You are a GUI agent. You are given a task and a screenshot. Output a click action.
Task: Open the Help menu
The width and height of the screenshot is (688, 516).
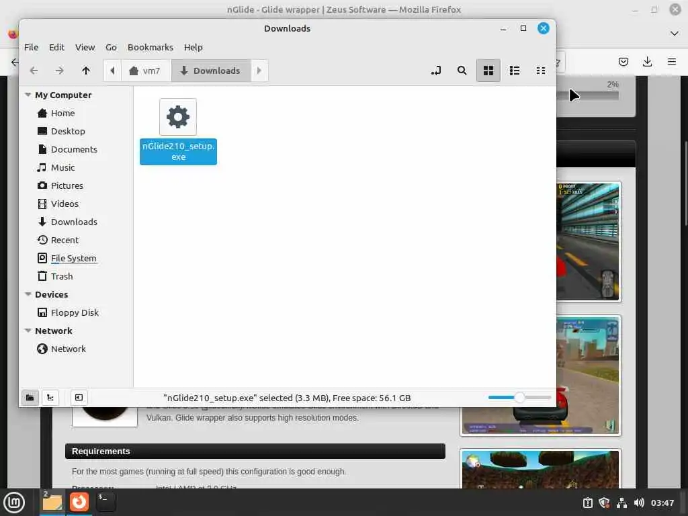click(193, 48)
